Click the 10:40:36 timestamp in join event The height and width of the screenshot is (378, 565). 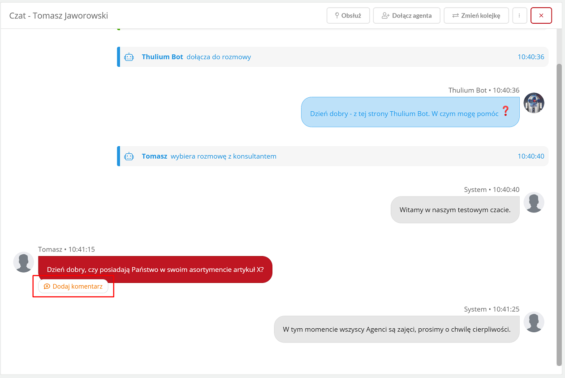click(x=530, y=57)
